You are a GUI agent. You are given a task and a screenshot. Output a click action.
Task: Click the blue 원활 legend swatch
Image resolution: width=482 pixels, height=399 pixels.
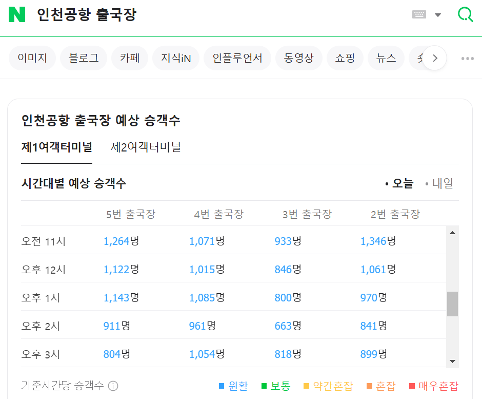tap(222, 386)
